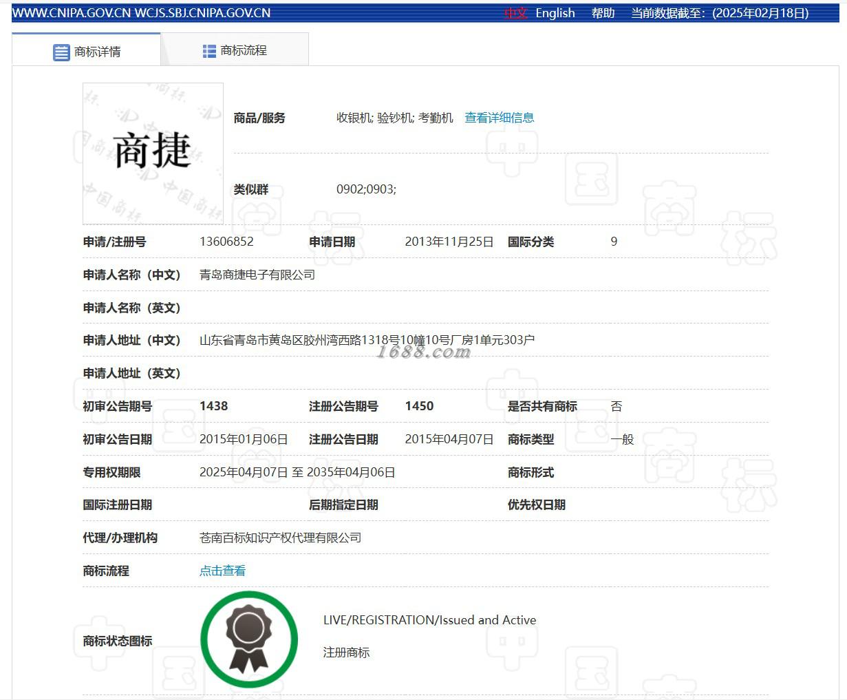Click the 商捷 trademark image
847x700 pixels.
153,153
